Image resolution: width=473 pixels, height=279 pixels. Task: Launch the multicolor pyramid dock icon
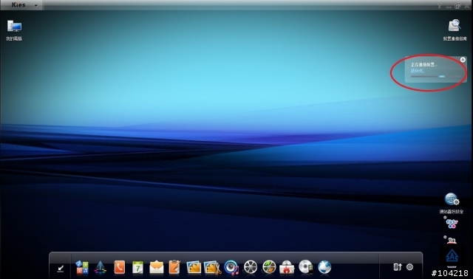(101, 267)
